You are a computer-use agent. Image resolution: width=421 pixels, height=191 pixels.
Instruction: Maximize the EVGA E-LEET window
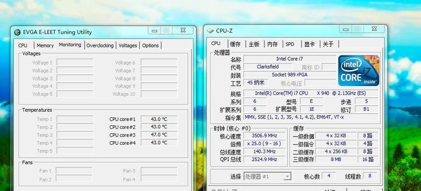coord(167,31)
